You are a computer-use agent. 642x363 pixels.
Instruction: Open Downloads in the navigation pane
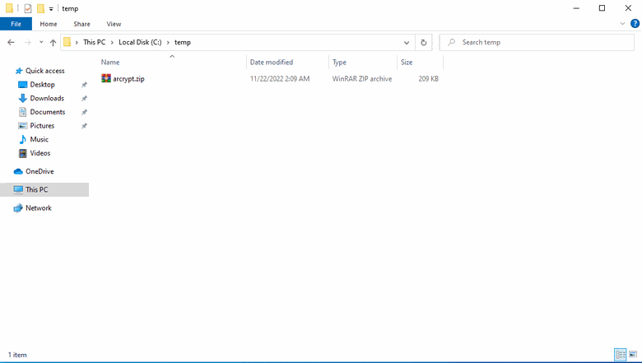click(x=47, y=98)
